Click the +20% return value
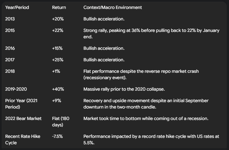 (58, 19)
